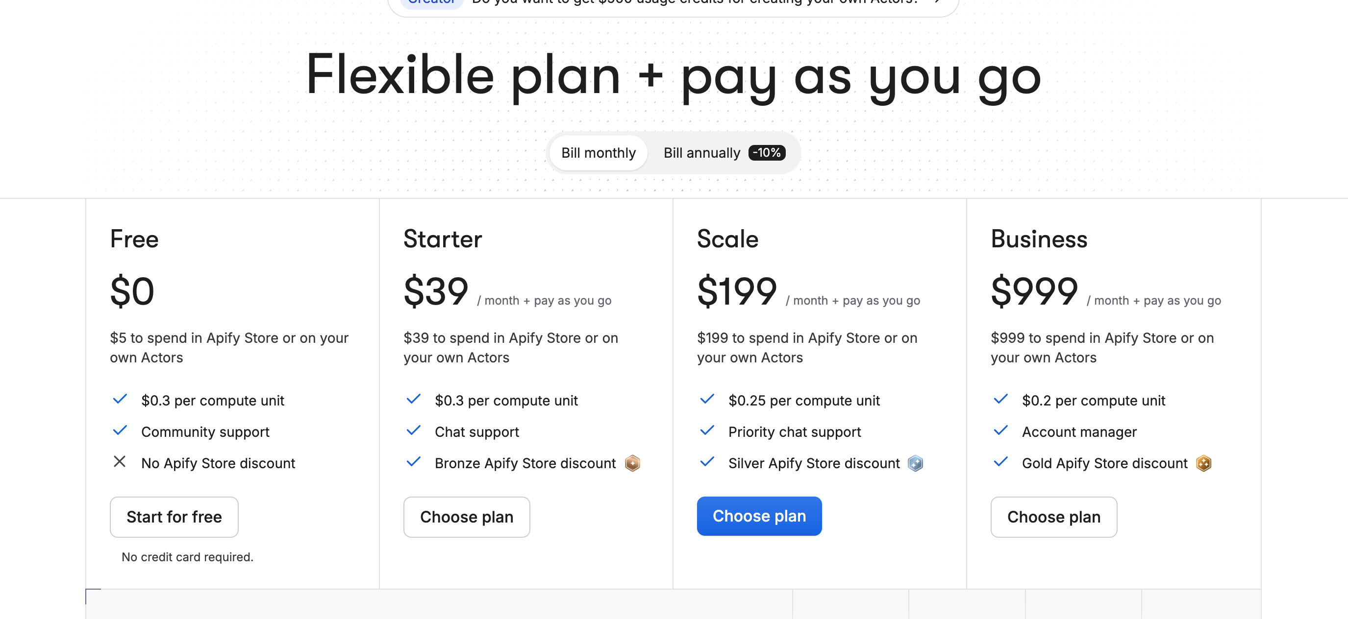Open the Creator usage credits banner link
Viewport: 1348px width, 619px height.
(670, 2)
